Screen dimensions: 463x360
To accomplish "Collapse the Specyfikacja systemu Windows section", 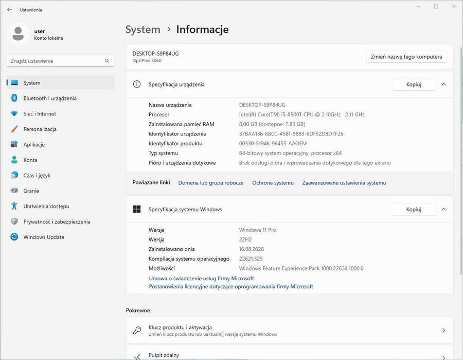I will click(443, 209).
